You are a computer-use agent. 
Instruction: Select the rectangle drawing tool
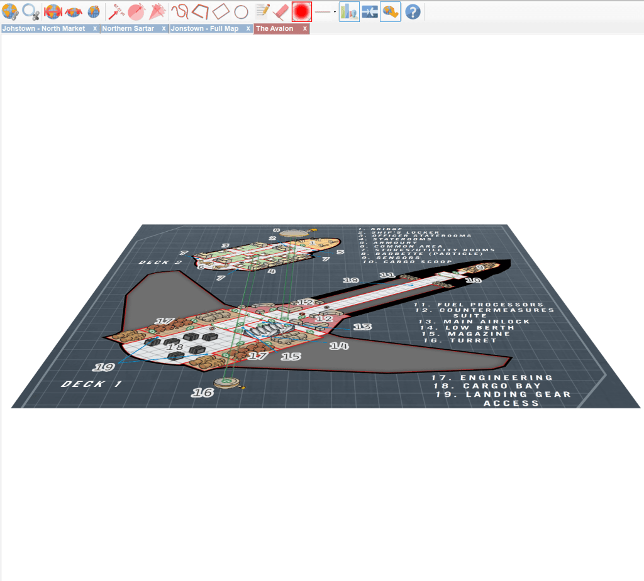pyautogui.click(x=221, y=11)
